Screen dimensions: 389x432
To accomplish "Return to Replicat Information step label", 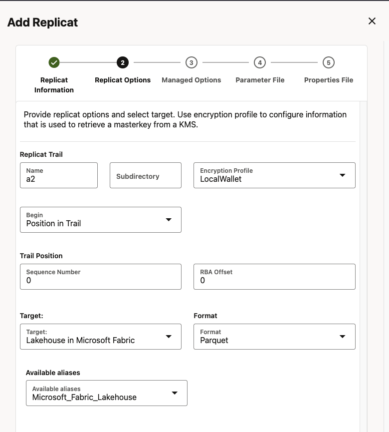I will [x=54, y=85].
